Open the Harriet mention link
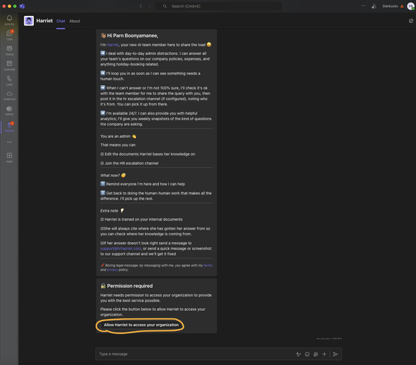The height and width of the screenshot is (365, 416). [x=112, y=45]
